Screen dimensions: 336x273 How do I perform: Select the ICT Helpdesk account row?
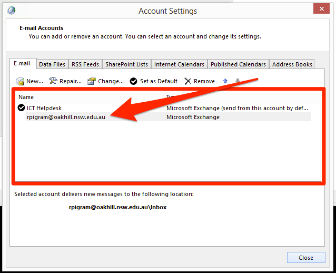[164, 108]
